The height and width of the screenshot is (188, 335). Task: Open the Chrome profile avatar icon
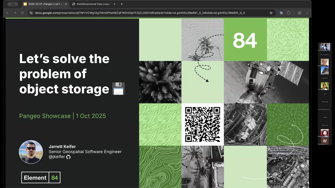point(300,13)
